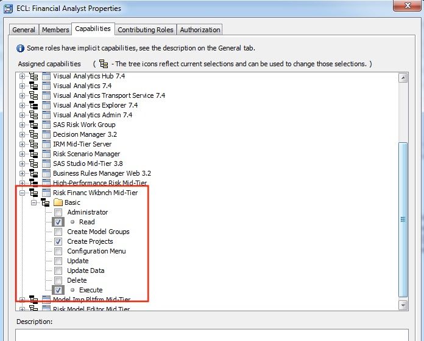Screen dimensions: 424x341
Task: Check the Update capability checkbox
Action: 58,261
